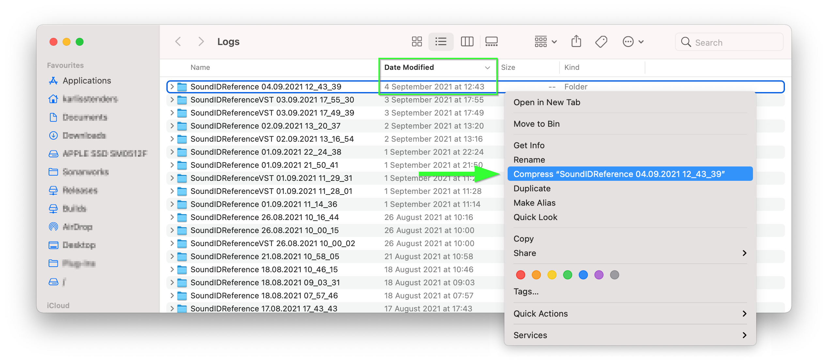Choose Compress "SoundIDReference 04.09.2021 12_43_39"
This screenshot has width=828, height=361.
coord(630,174)
